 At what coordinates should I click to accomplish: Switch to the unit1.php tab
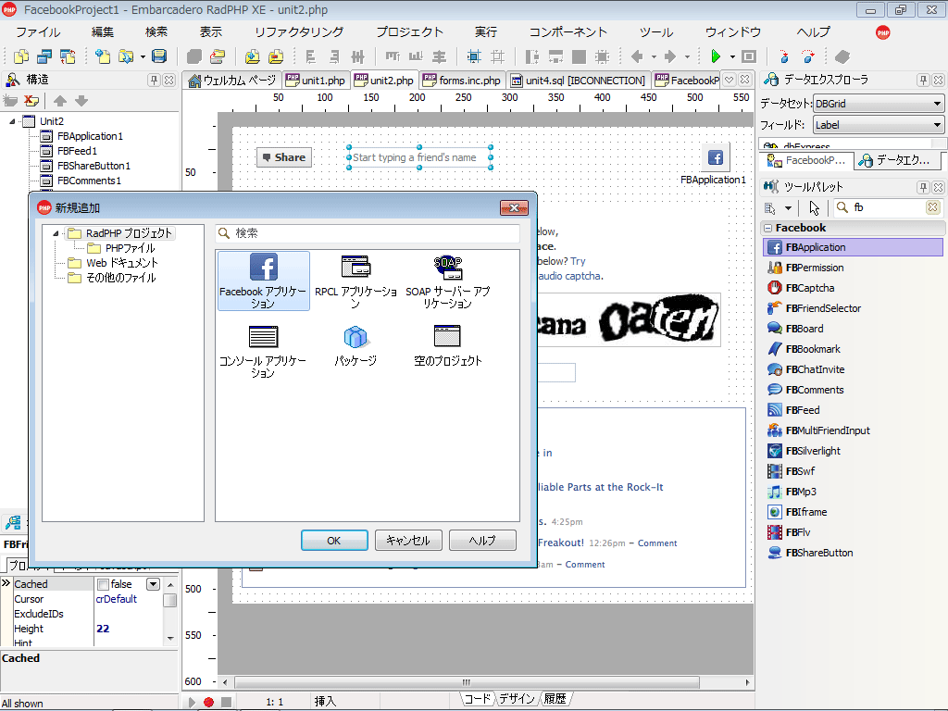(316, 81)
